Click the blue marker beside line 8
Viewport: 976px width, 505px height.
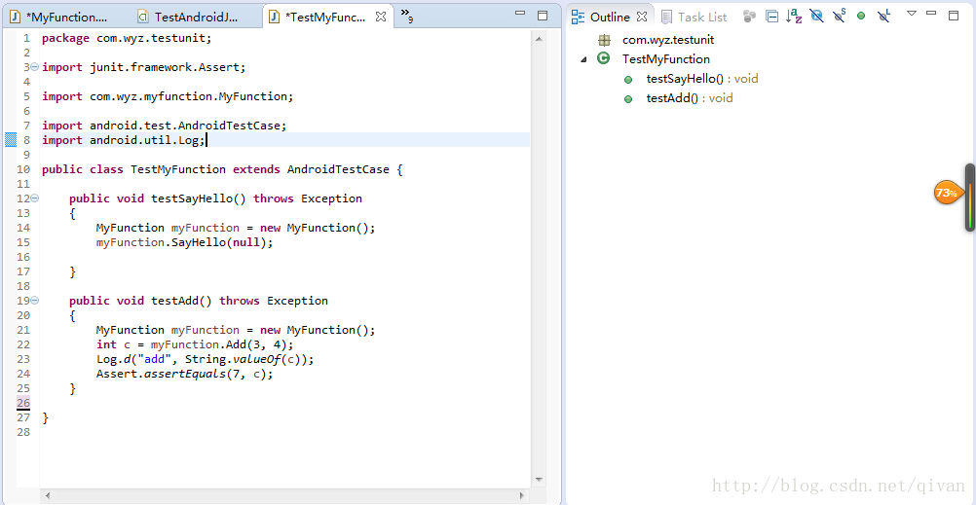(11, 140)
